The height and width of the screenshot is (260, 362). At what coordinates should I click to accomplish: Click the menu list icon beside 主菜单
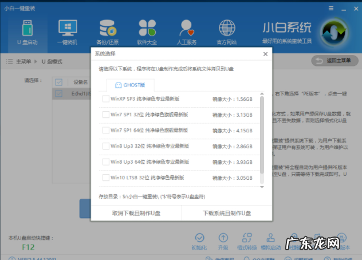coord(10,61)
